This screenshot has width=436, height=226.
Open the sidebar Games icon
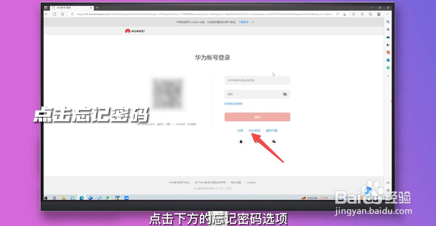tap(388, 45)
